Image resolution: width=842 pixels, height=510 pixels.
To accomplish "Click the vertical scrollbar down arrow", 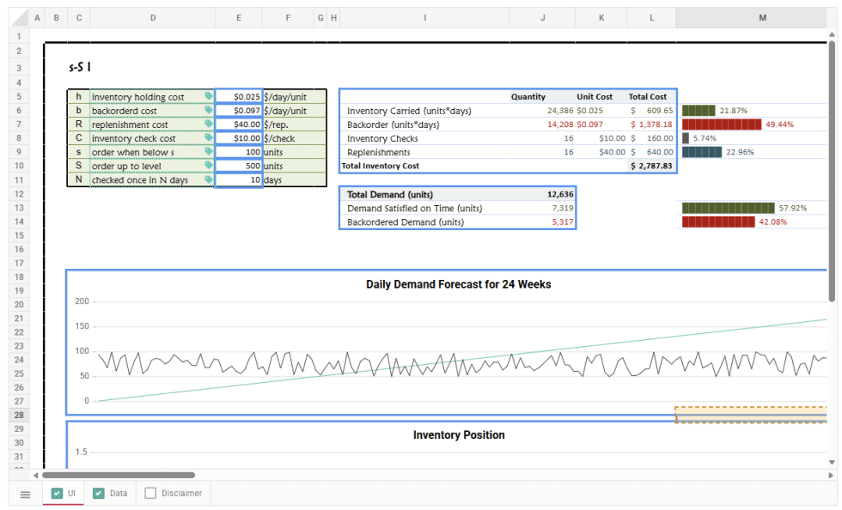I will coord(832,462).
